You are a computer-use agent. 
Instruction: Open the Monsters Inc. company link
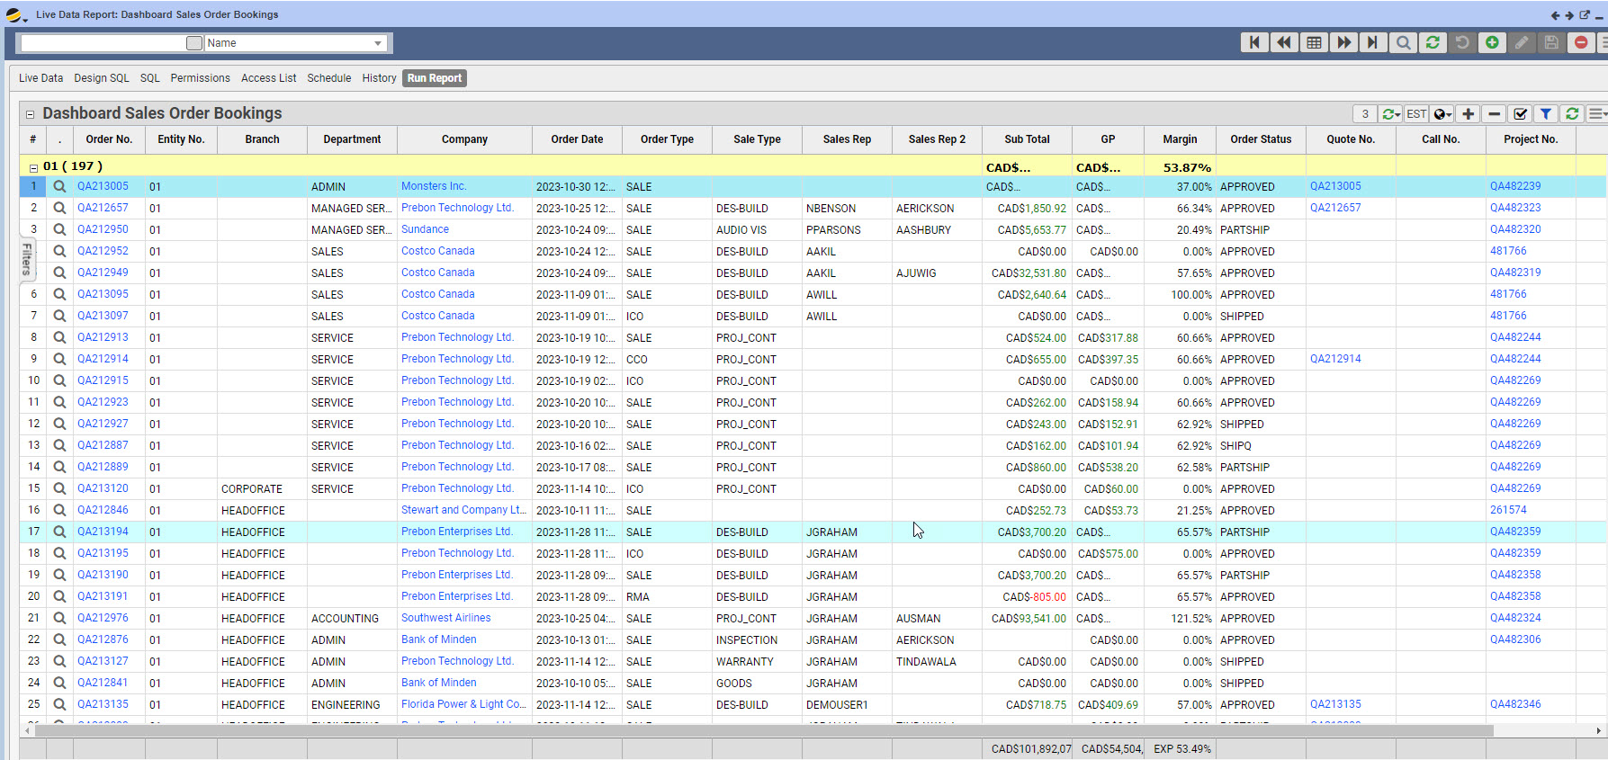click(x=434, y=186)
